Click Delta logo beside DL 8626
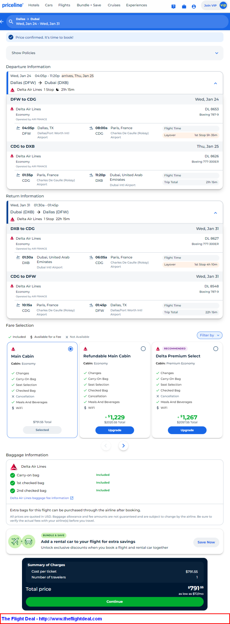230x624 pixels. [x=12, y=156]
